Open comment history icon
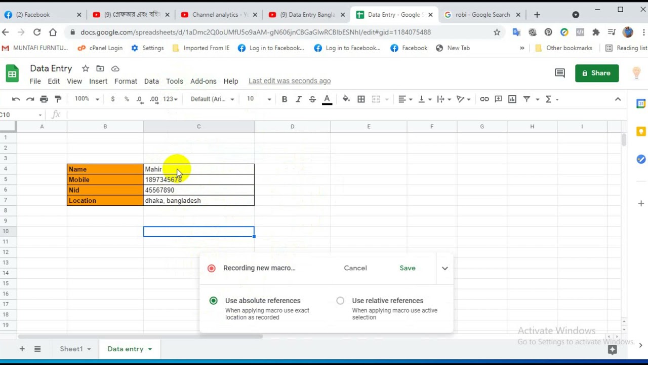Screen dimensions: 648x365 [x=560, y=73]
